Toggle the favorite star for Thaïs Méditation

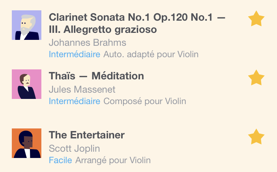(x=256, y=78)
